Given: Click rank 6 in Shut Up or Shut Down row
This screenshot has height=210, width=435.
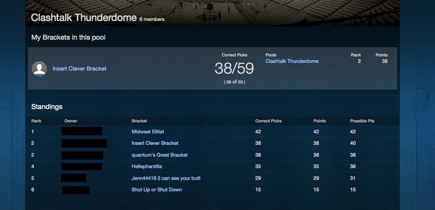Looking at the screenshot, I should [x=33, y=189].
